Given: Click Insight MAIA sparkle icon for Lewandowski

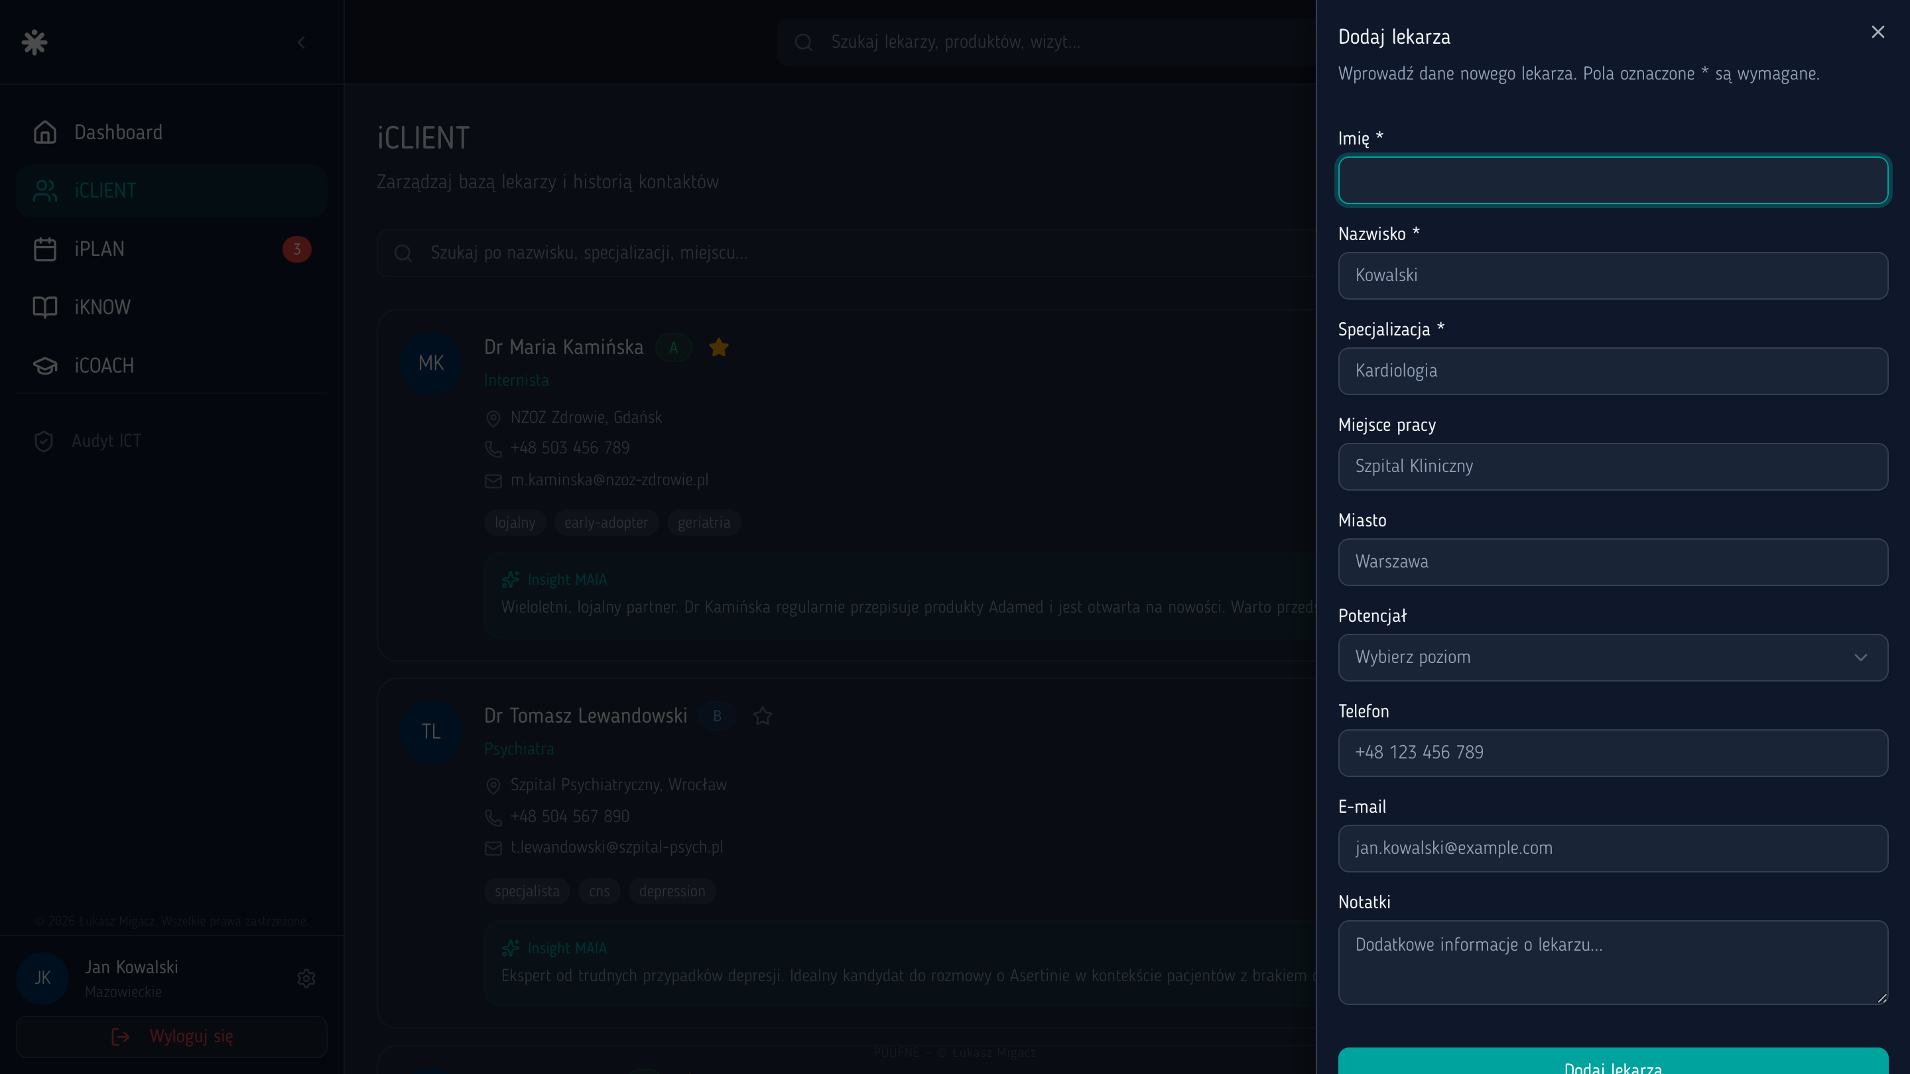Looking at the screenshot, I should pos(510,948).
